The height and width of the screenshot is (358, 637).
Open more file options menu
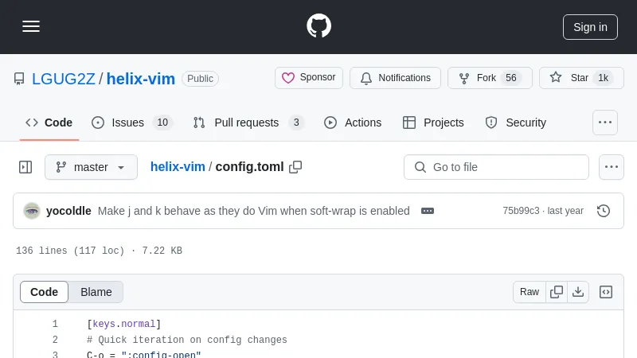coord(612,167)
